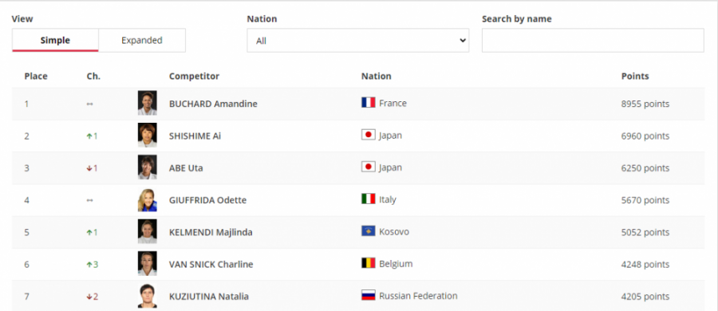This screenshot has width=718, height=311.
Task: Click green up arrow for VAN SNICK
Action: [89, 264]
